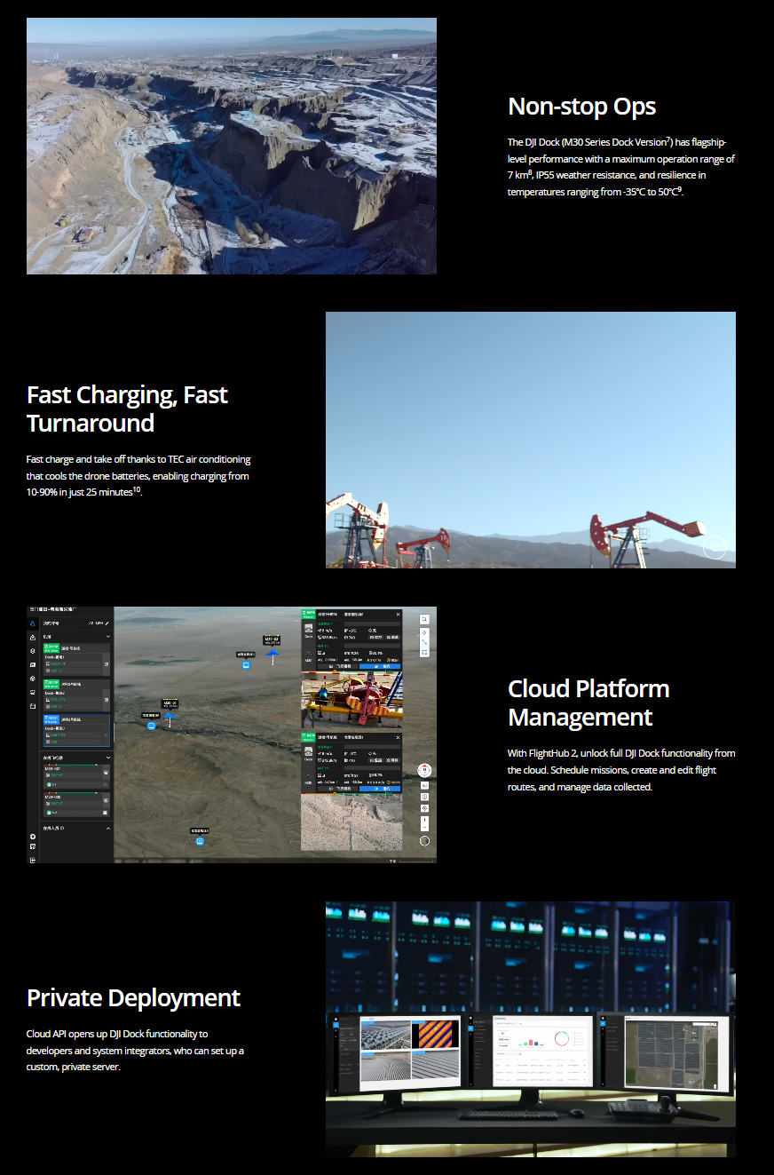774x1175 pixels.
Task: Click the round globe icon at the map's bottom right
Action: (x=425, y=841)
